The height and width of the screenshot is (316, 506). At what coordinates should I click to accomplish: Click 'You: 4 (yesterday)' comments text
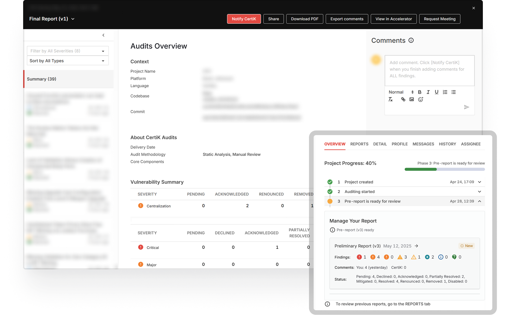(x=372, y=268)
